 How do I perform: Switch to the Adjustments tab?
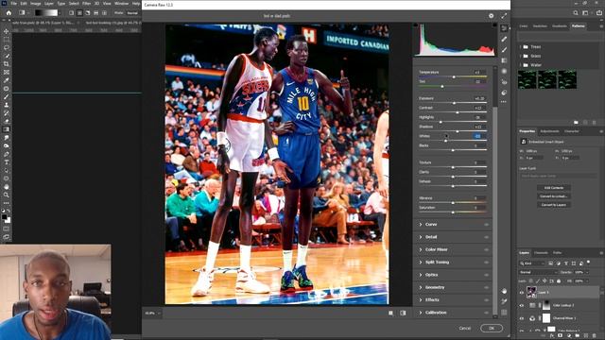click(549, 131)
